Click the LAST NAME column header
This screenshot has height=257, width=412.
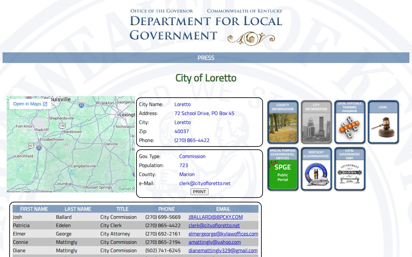click(78, 209)
